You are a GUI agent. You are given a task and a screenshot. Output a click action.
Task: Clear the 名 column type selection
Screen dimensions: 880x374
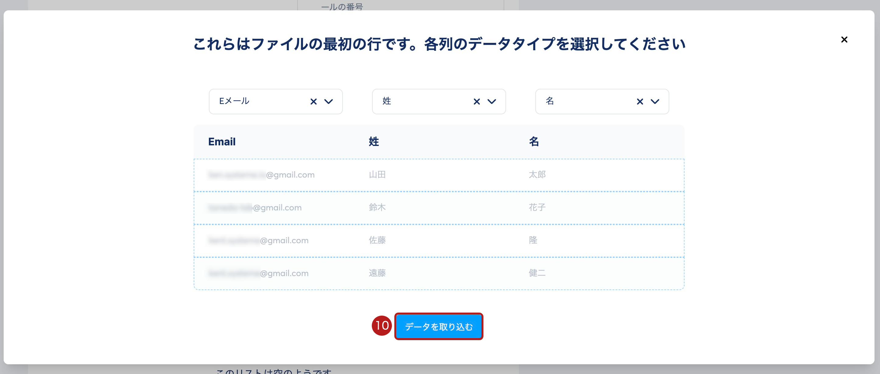(x=640, y=102)
